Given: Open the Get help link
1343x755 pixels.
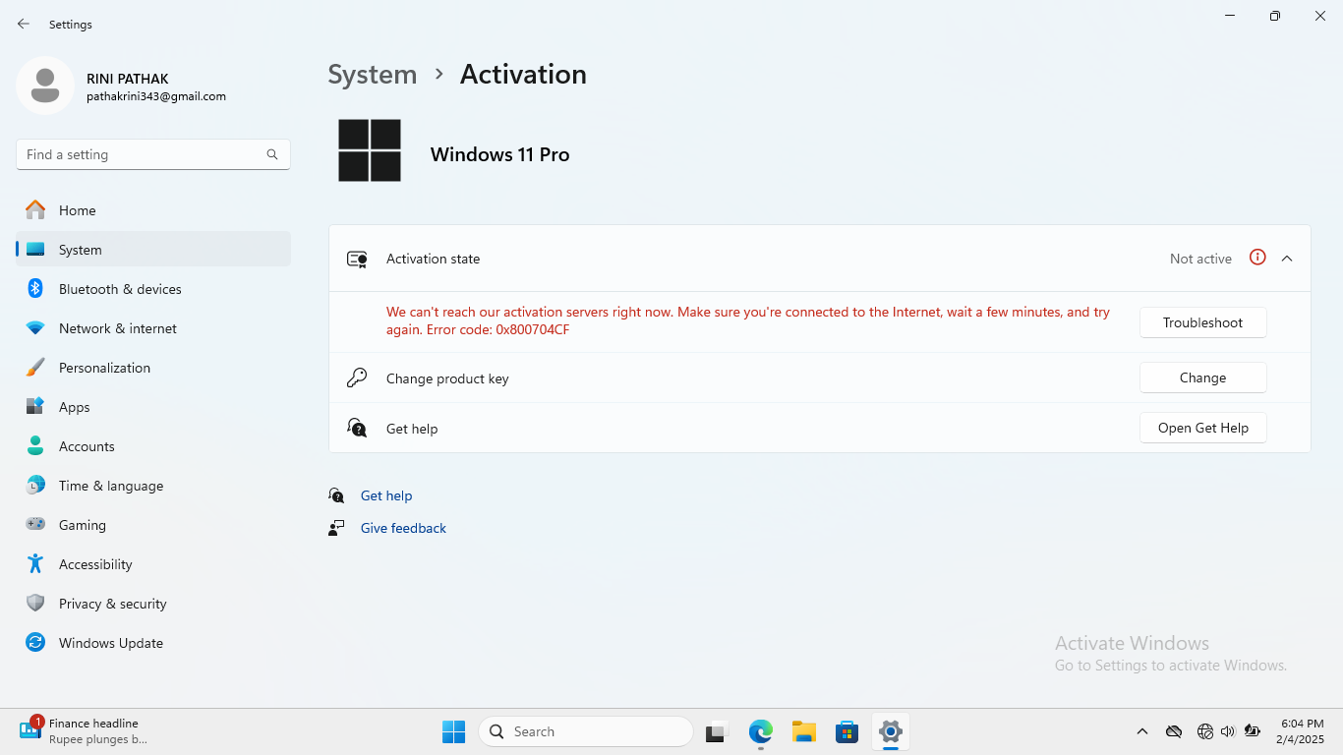Looking at the screenshot, I should (x=385, y=495).
